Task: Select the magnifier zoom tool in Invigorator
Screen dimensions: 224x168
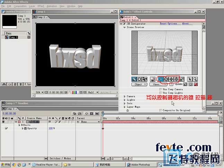Action: 195,79
